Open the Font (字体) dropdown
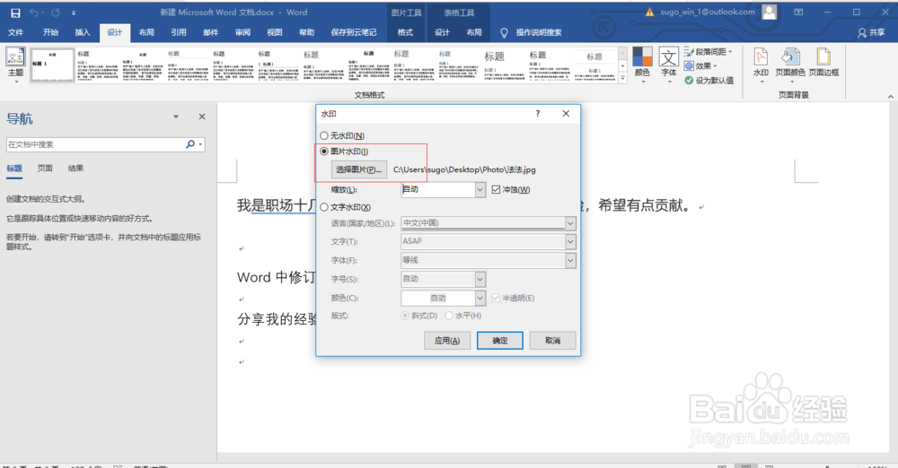 click(570, 260)
